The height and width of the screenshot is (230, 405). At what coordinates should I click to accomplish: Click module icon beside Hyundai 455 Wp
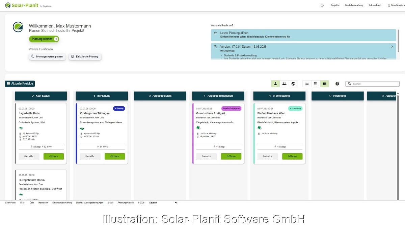81,134
